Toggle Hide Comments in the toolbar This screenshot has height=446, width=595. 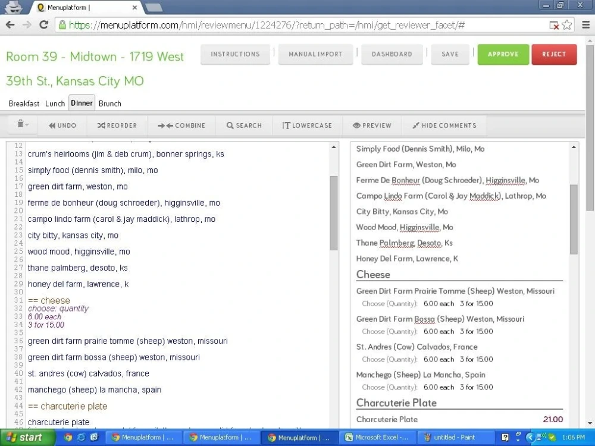coord(444,125)
